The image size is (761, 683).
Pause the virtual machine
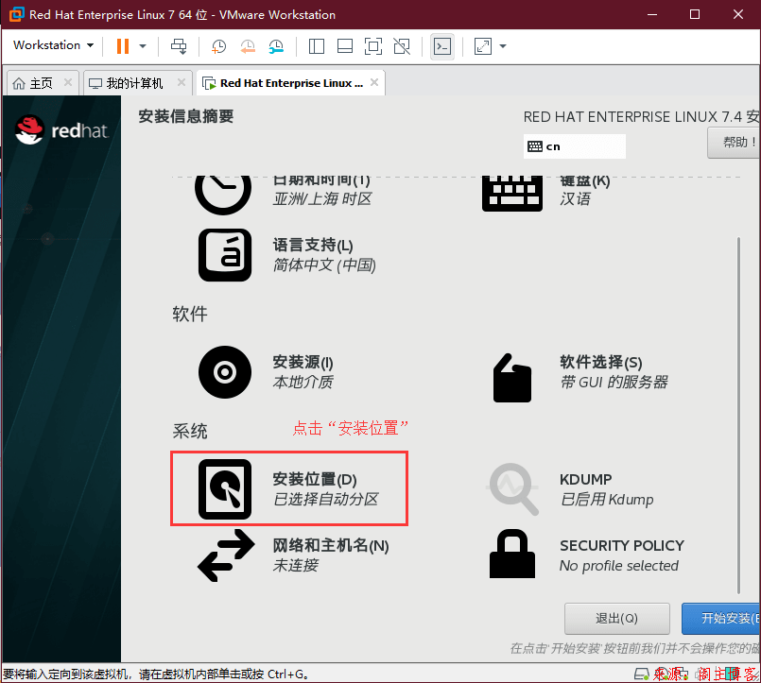(x=123, y=46)
